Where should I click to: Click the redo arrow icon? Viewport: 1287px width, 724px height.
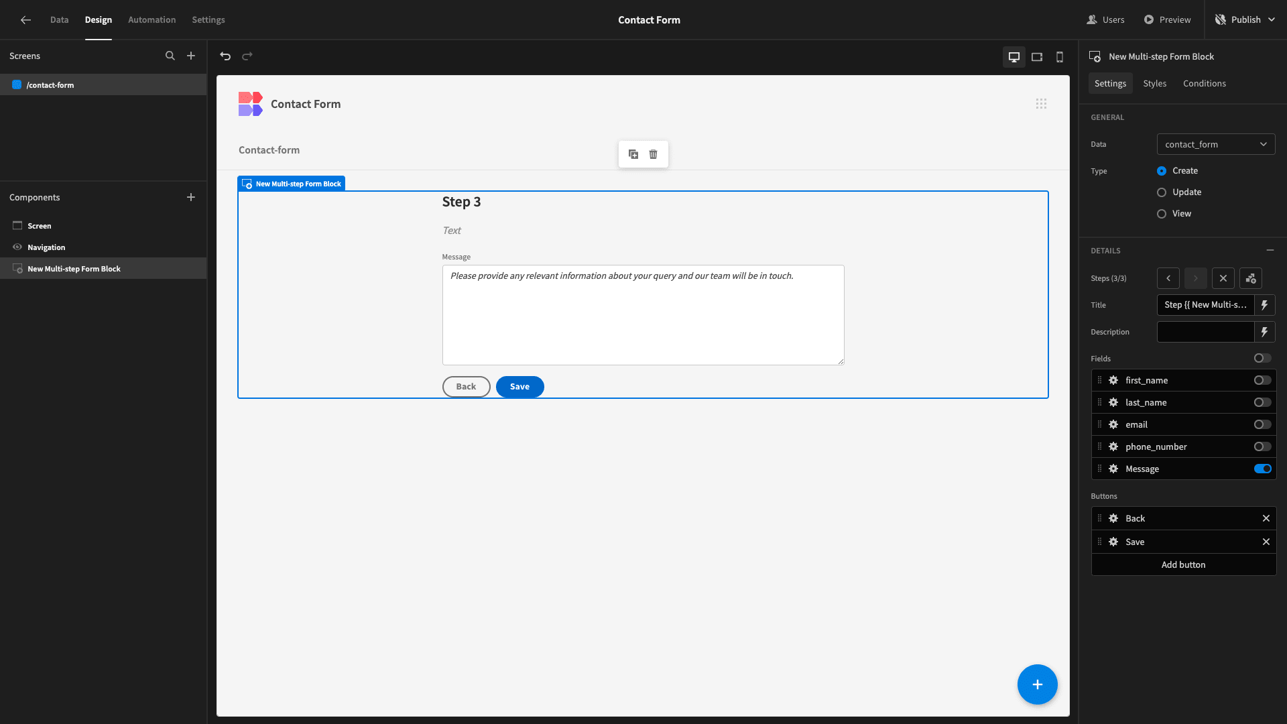click(x=247, y=56)
